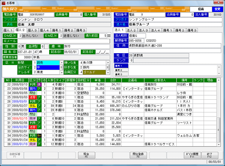This screenshot has height=166, width=225.
Task: Click the down arrow of 区分 list scrollbar
Action: 61,73
